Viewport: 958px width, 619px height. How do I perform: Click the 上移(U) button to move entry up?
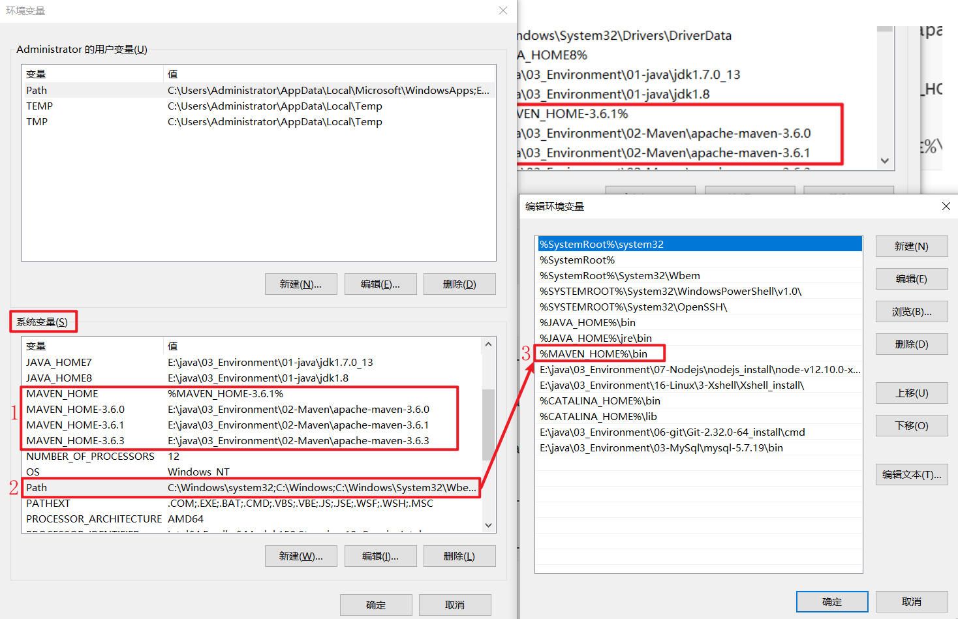911,393
